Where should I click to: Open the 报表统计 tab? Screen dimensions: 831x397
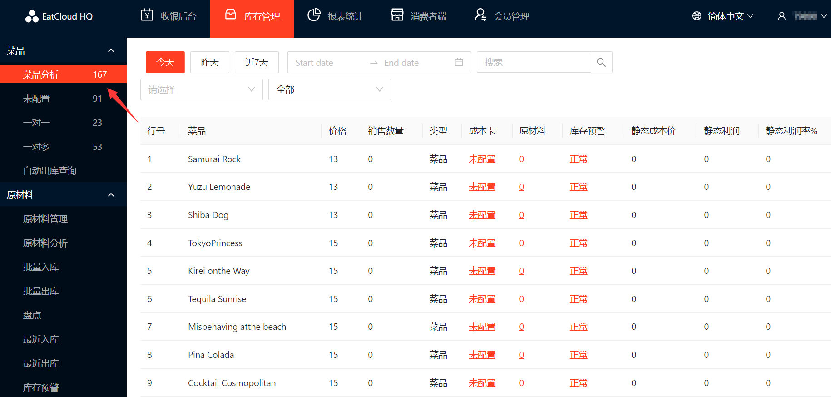pyautogui.click(x=336, y=16)
